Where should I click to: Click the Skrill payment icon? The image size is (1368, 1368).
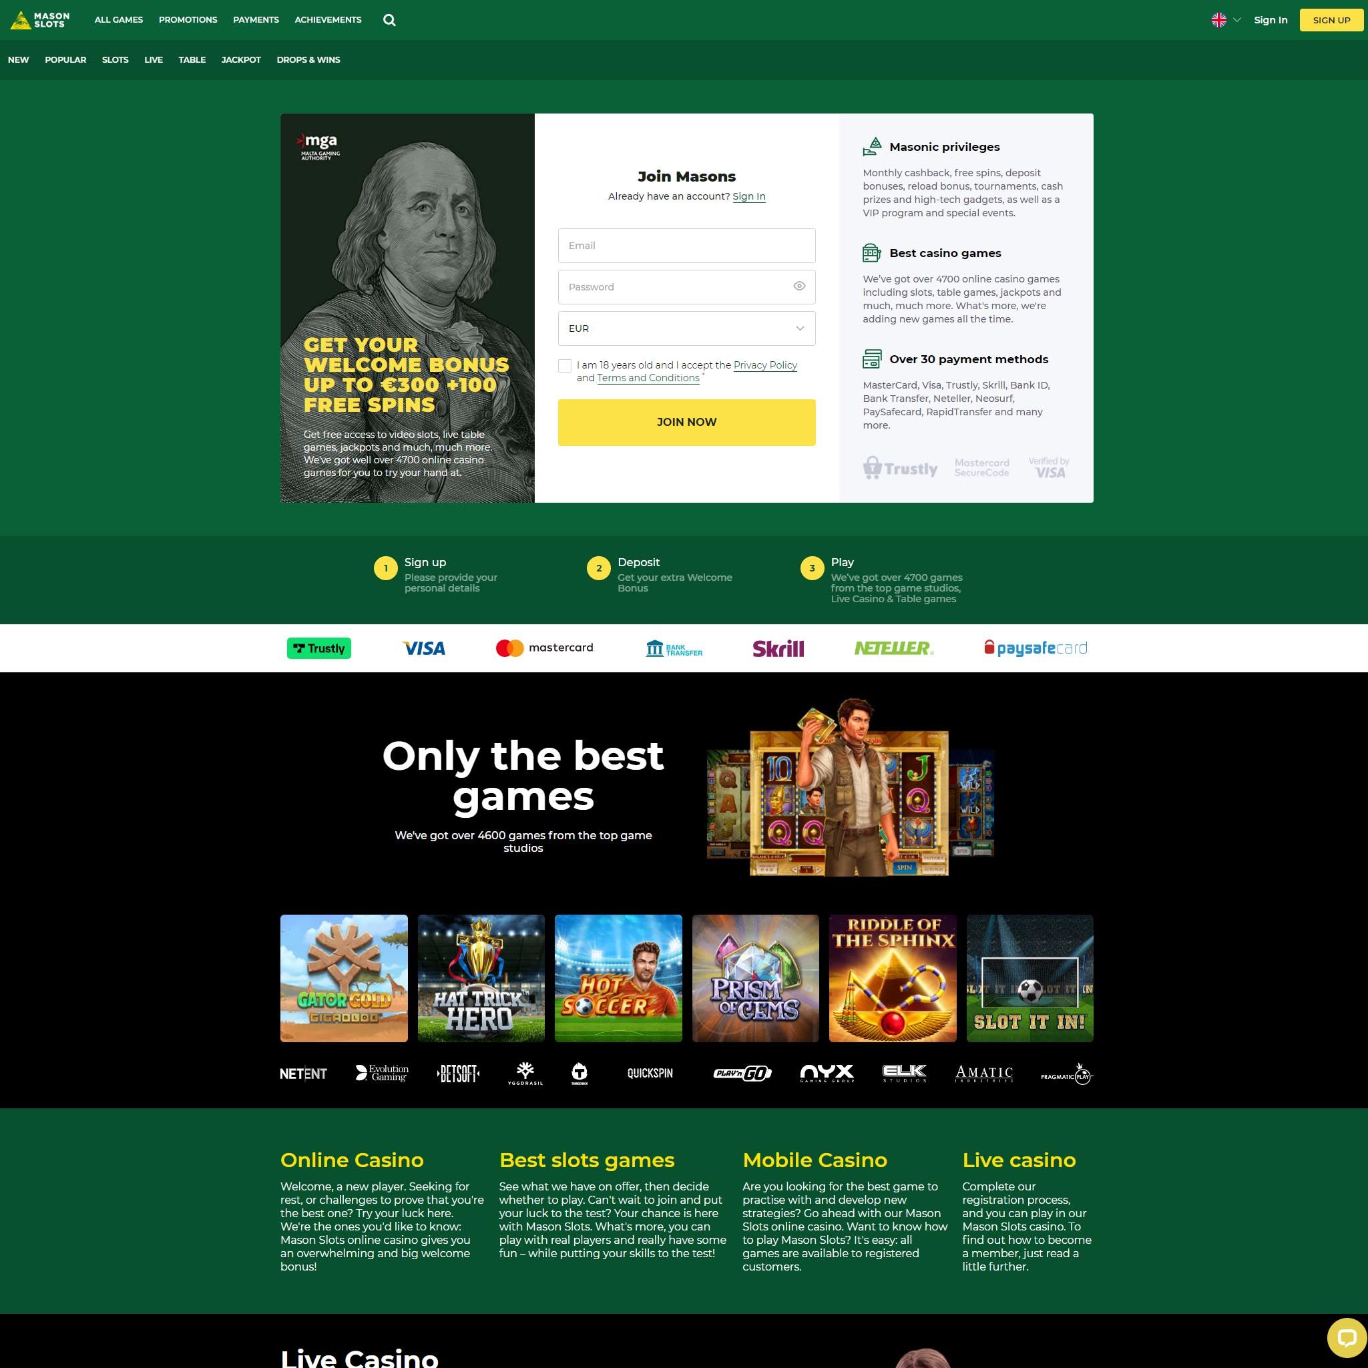778,648
